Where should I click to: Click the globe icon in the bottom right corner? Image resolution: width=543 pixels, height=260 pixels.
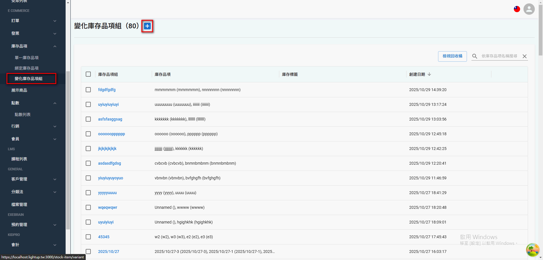pyautogui.click(x=533, y=250)
